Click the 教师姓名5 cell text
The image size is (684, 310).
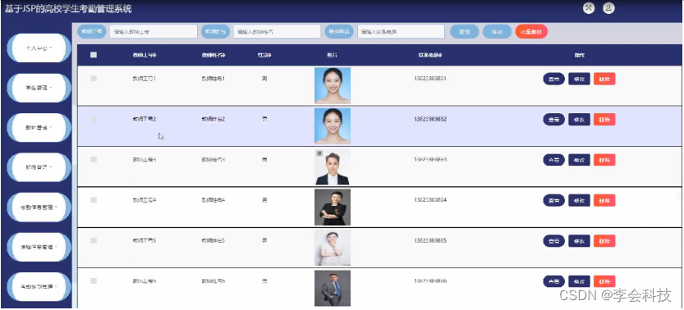[213, 240]
